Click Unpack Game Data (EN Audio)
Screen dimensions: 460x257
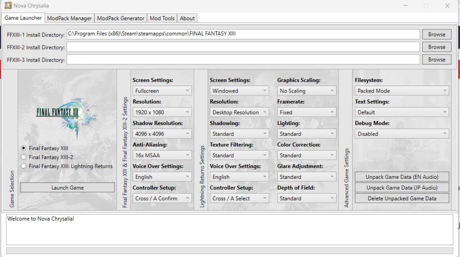pyautogui.click(x=402, y=177)
